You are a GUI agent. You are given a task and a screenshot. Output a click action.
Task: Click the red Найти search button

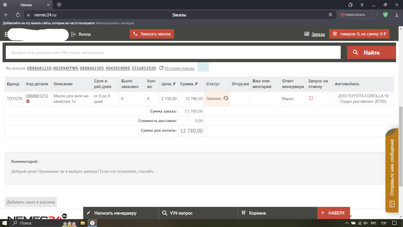pos(372,53)
